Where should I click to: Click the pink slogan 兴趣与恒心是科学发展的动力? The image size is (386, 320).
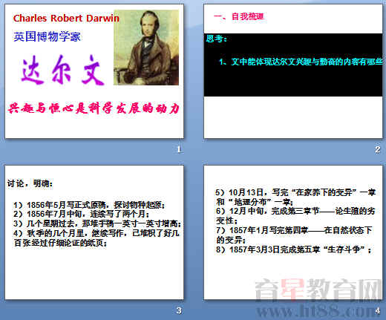(x=94, y=108)
